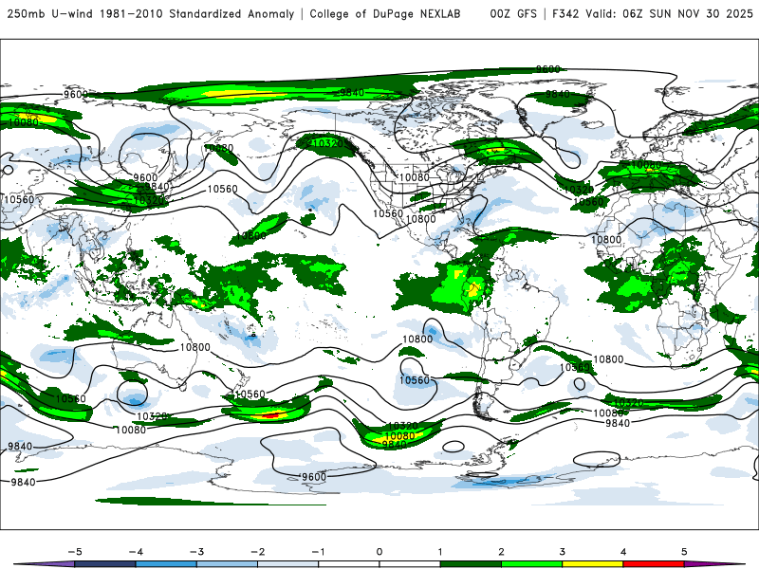Click the light blue -3 to -2 colorbar segment
The width and height of the screenshot is (759, 569).
227,564
